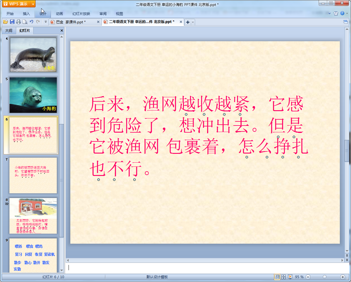
Task: Click the zoom in plus button
Action: (x=343, y=277)
